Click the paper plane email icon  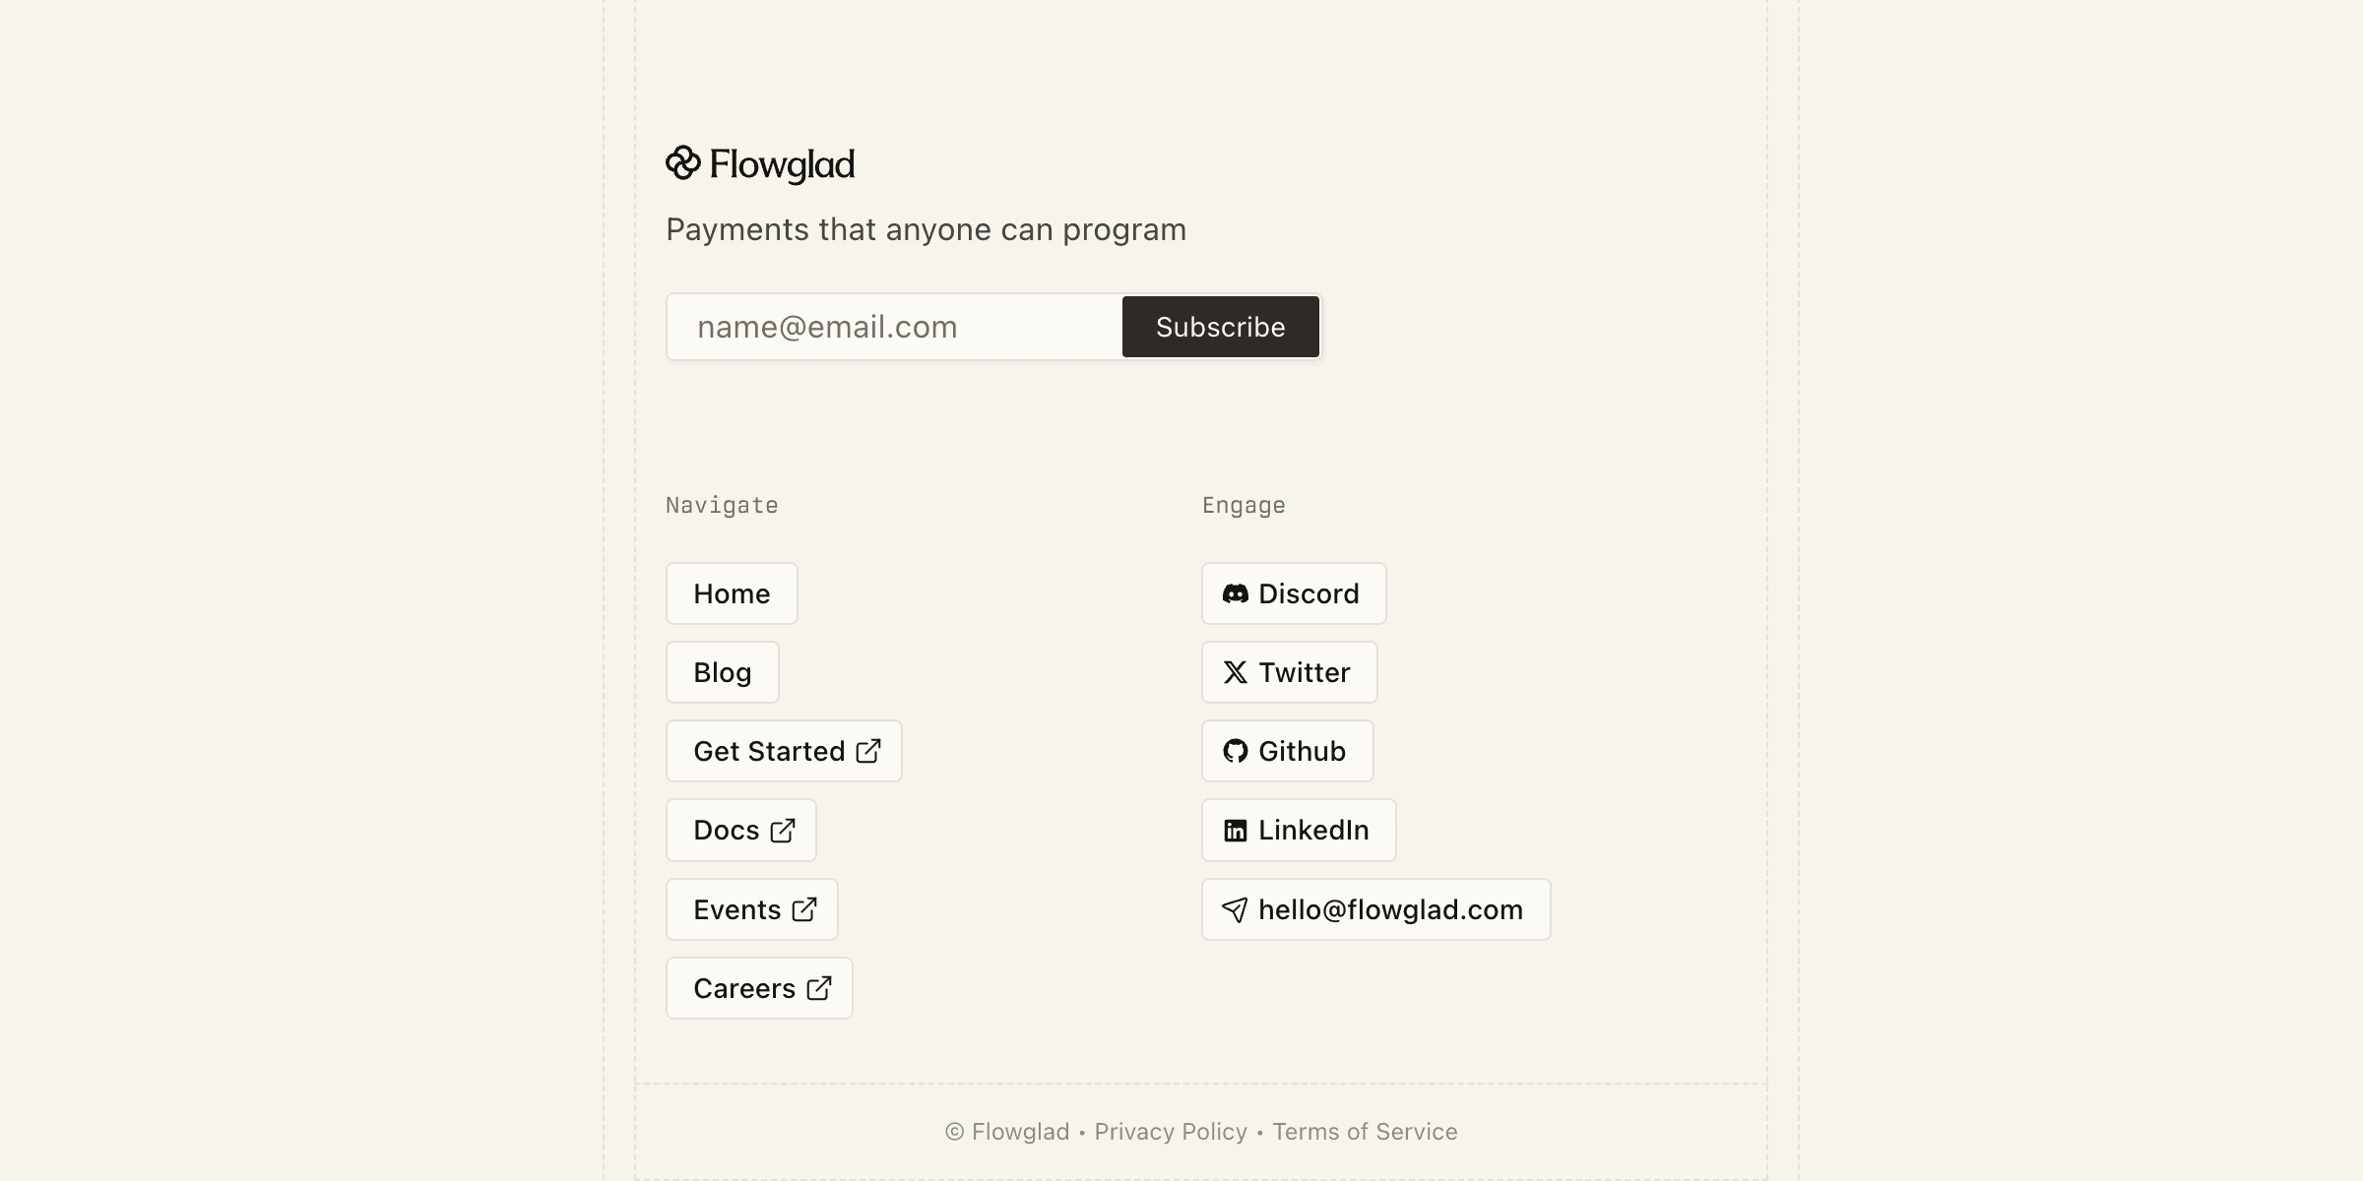point(1235,909)
